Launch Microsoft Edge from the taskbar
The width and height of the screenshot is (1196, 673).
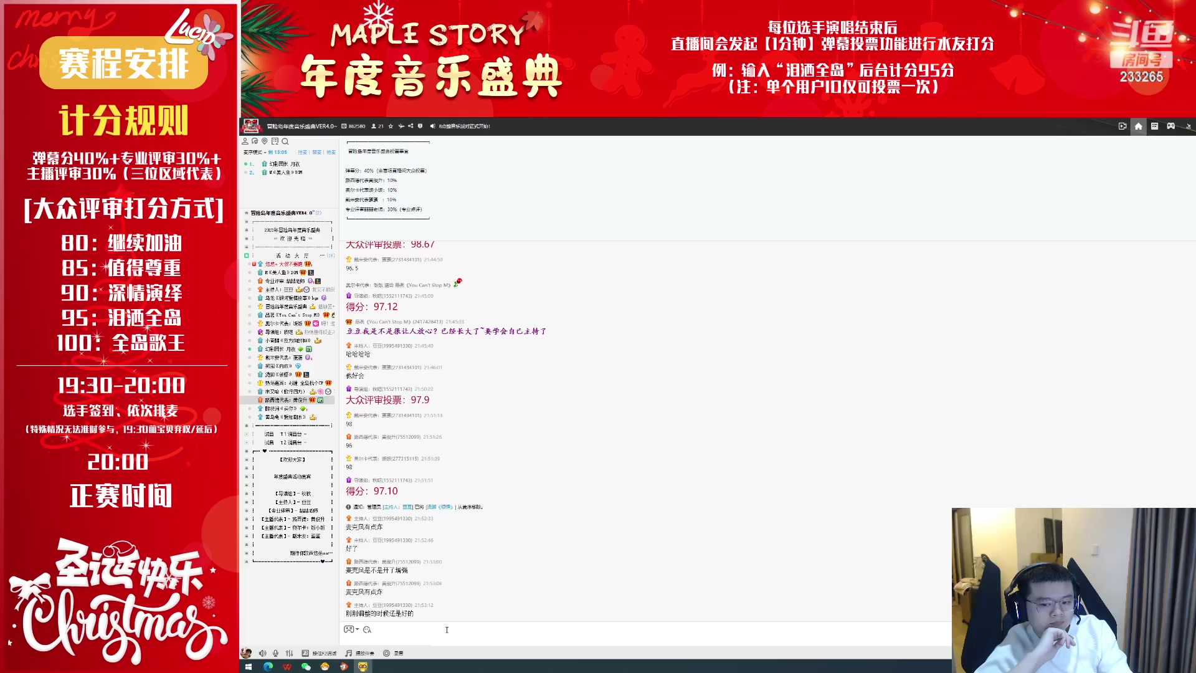coord(268,667)
